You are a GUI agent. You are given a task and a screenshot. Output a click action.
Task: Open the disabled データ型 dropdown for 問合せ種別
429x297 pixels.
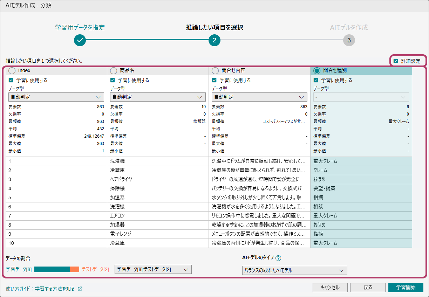pyautogui.click(x=361, y=97)
